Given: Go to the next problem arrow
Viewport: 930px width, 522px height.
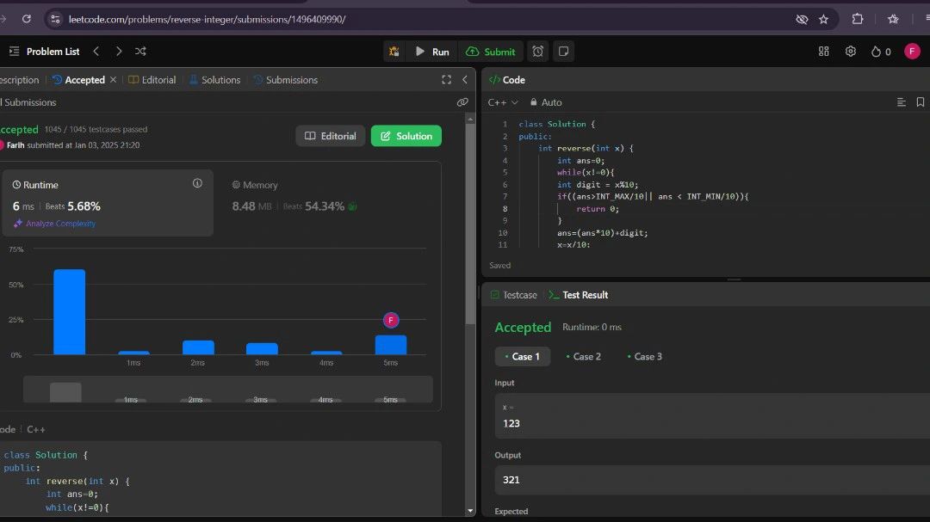Looking at the screenshot, I should (119, 52).
